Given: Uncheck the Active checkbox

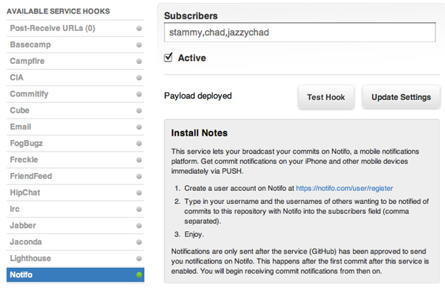Looking at the screenshot, I should [x=168, y=57].
